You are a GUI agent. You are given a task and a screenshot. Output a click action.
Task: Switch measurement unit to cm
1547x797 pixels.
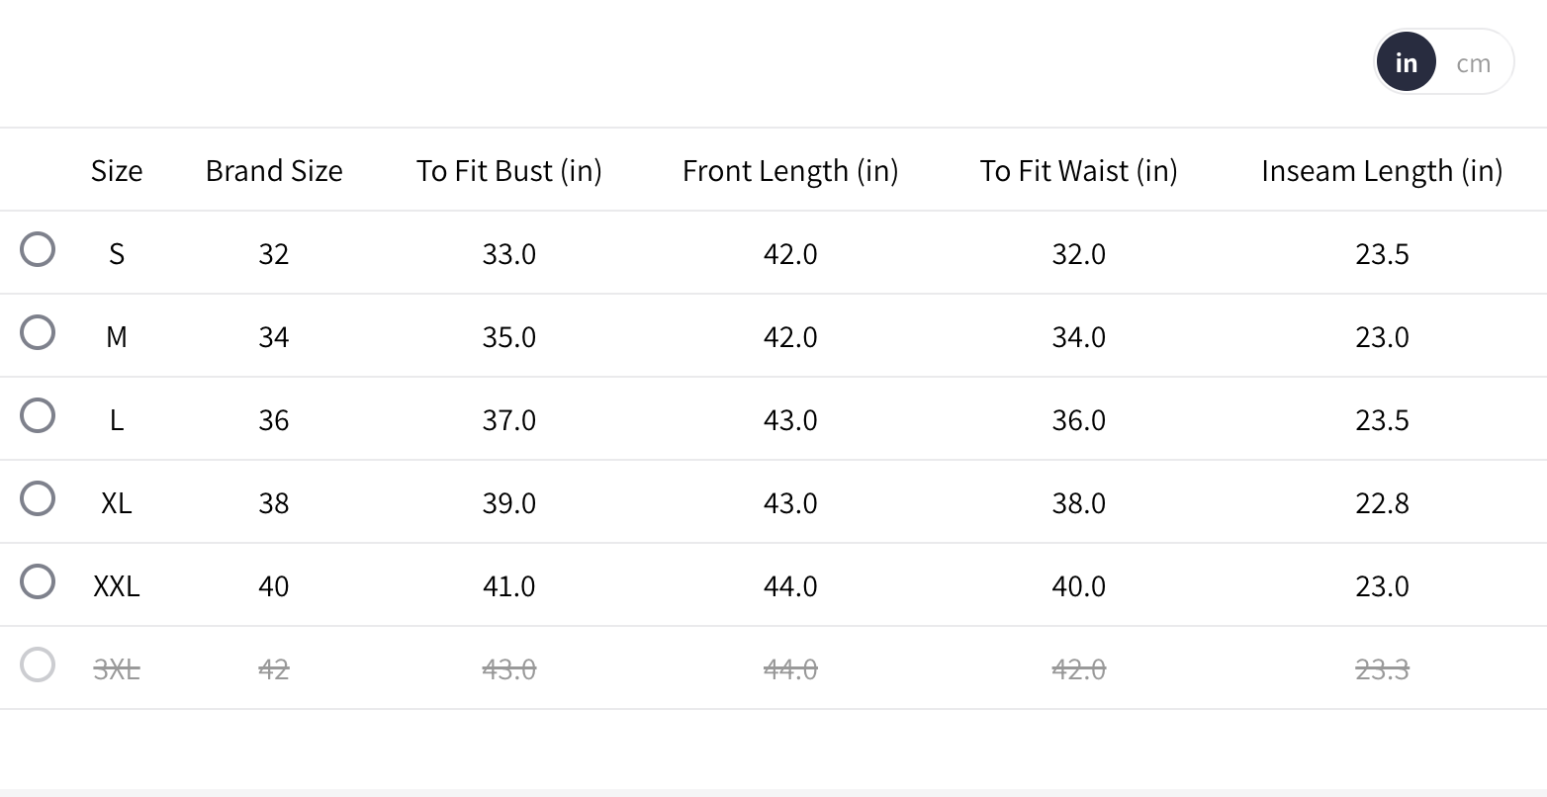click(1473, 63)
